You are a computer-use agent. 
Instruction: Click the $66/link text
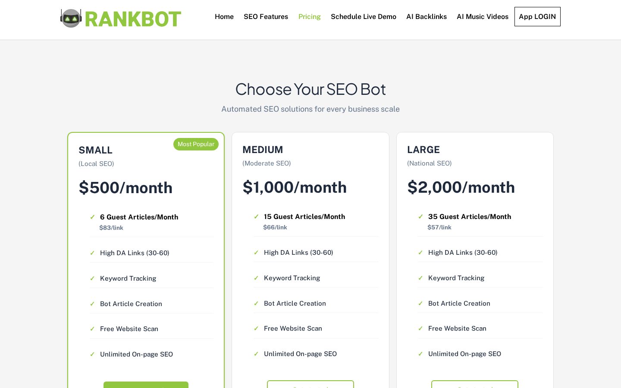pos(275,227)
